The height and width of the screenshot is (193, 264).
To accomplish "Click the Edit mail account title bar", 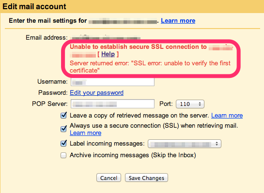I will (132, 6).
